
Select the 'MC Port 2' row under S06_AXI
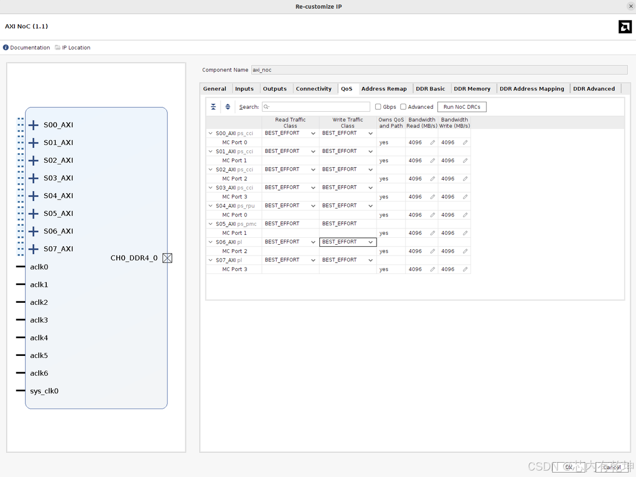coord(338,251)
